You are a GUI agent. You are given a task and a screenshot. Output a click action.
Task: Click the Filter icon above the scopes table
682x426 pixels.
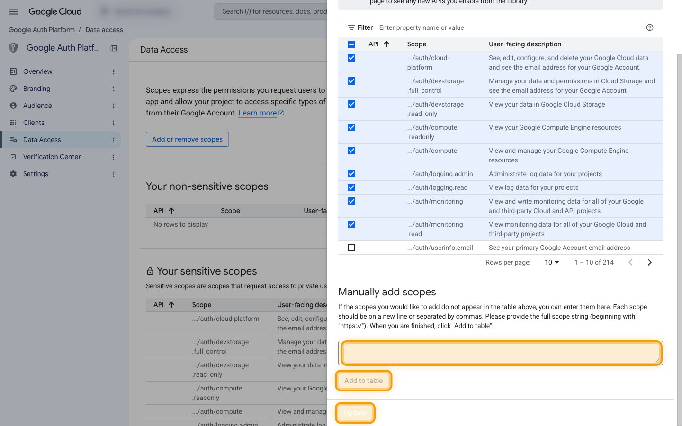(351, 27)
